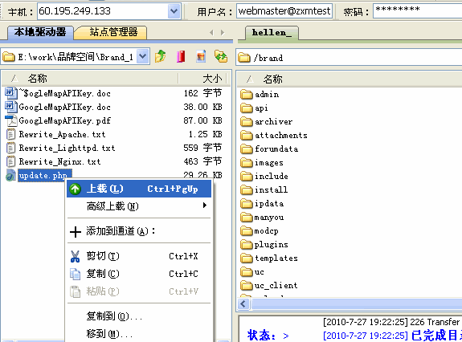Click the green upload arrow icon in menu
The width and height of the screenshot is (462, 342).
(x=76, y=189)
